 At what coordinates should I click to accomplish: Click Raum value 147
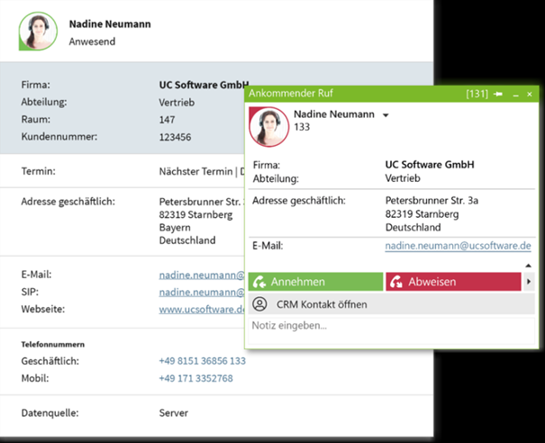pos(167,120)
